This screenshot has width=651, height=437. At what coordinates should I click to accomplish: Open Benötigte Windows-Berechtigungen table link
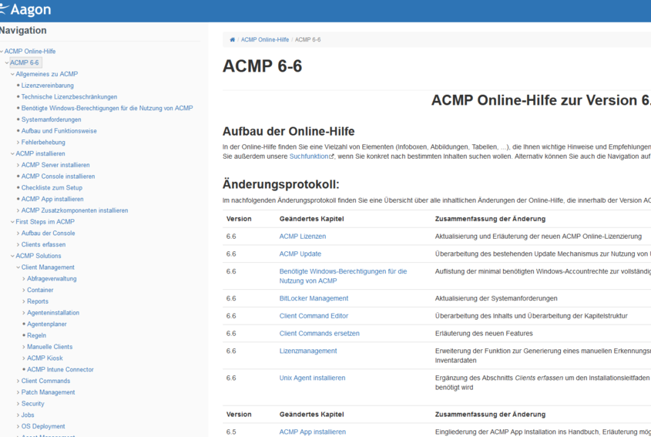(343, 276)
